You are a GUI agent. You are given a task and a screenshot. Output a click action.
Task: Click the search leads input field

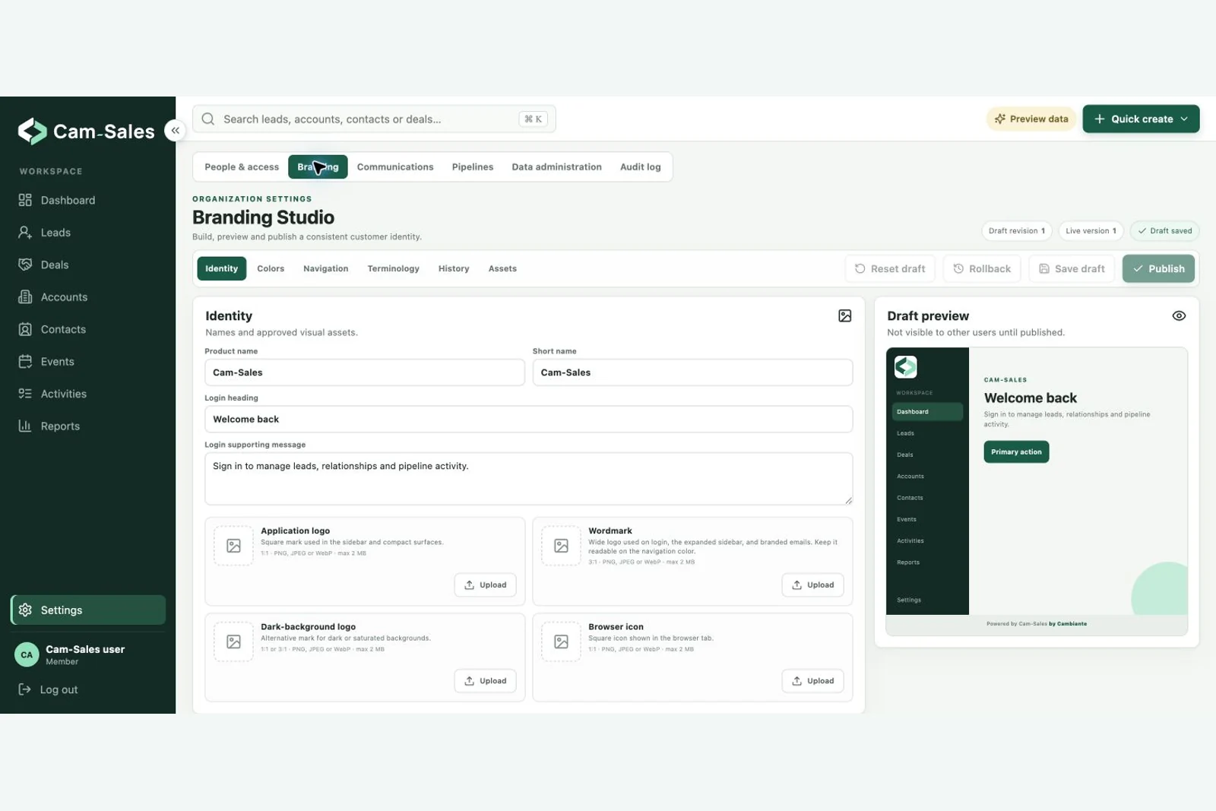pyautogui.click(x=374, y=119)
